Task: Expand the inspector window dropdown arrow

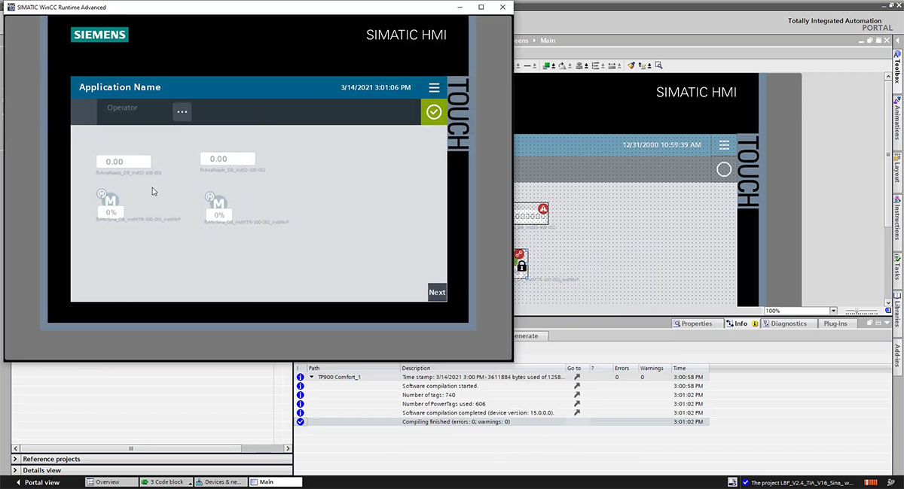Action: (888, 323)
